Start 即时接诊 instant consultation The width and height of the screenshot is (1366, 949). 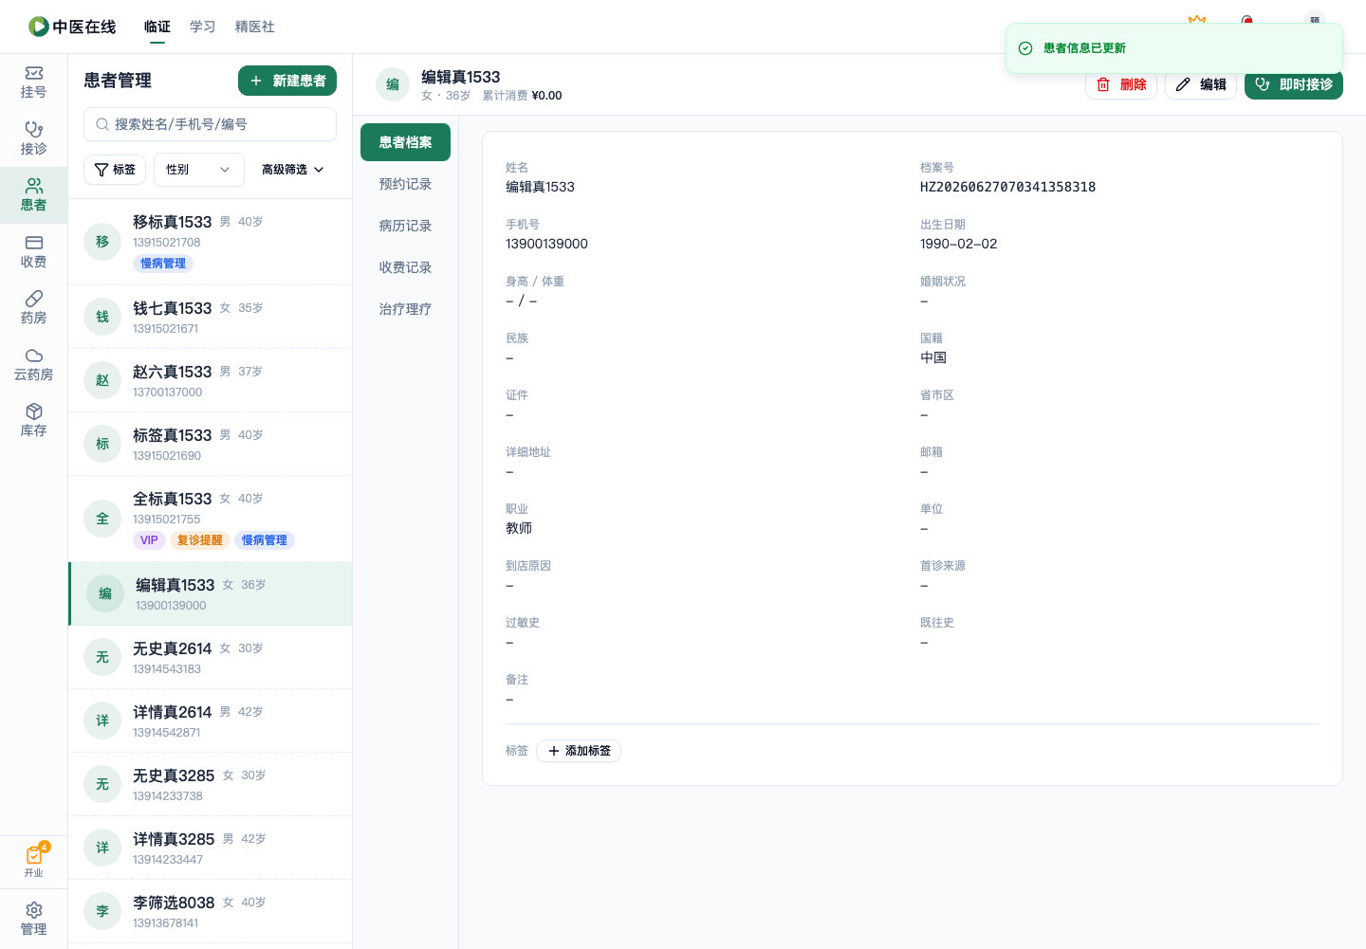point(1294,84)
